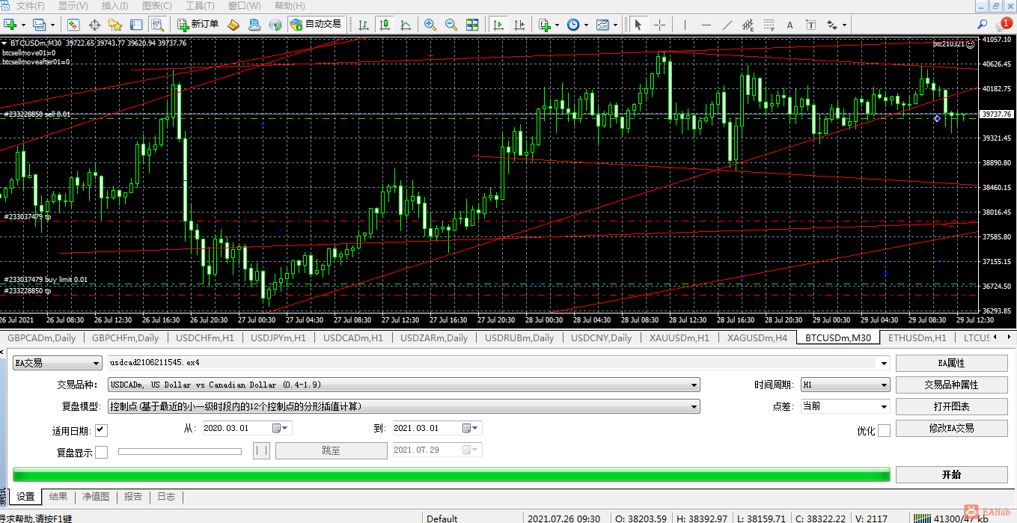Enable the 复盘显示 checkbox

click(101, 452)
